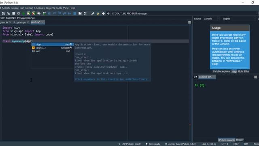
Task: Click CRLF line ending in status bar
Action: tap(236, 144)
